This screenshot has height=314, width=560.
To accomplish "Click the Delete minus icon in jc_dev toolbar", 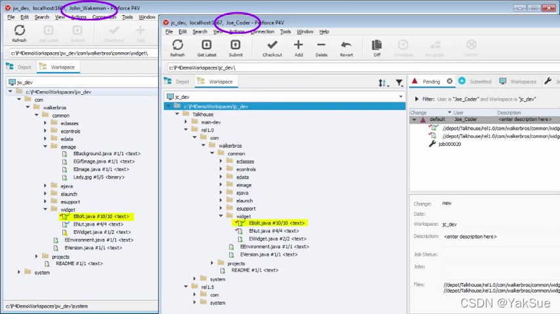I will (321, 45).
